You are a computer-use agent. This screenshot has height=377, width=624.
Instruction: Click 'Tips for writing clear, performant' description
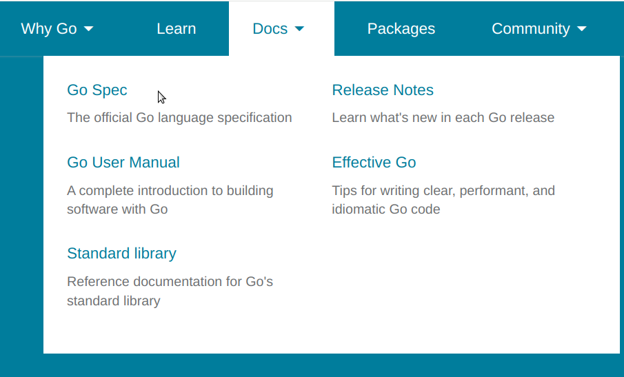coord(443,200)
